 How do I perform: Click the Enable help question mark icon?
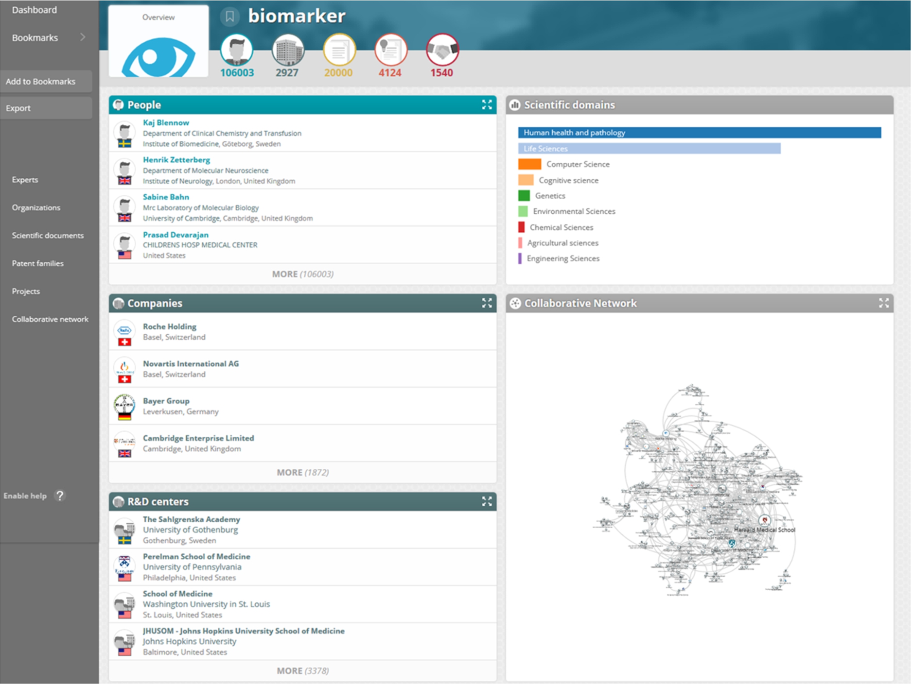(x=60, y=496)
